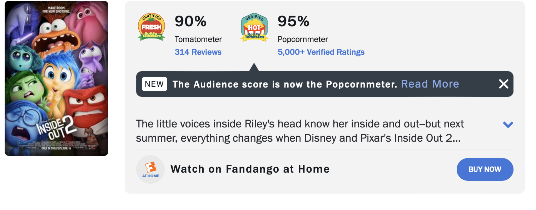This screenshot has height=210, width=536.
Task: Click the 90% Tomatometer score
Action: click(x=190, y=21)
